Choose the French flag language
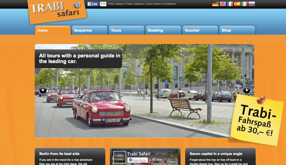286x165 pixels. tap(230, 4)
